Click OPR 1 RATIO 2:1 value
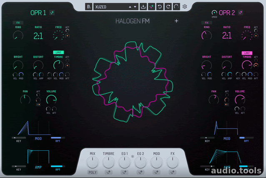This screenshot has width=266, height=178. [38, 36]
